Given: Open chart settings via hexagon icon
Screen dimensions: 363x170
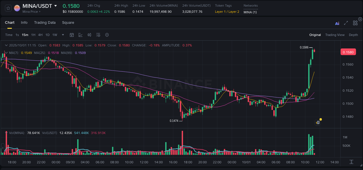Looking at the screenshot, I should pyautogui.click(x=107, y=35).
